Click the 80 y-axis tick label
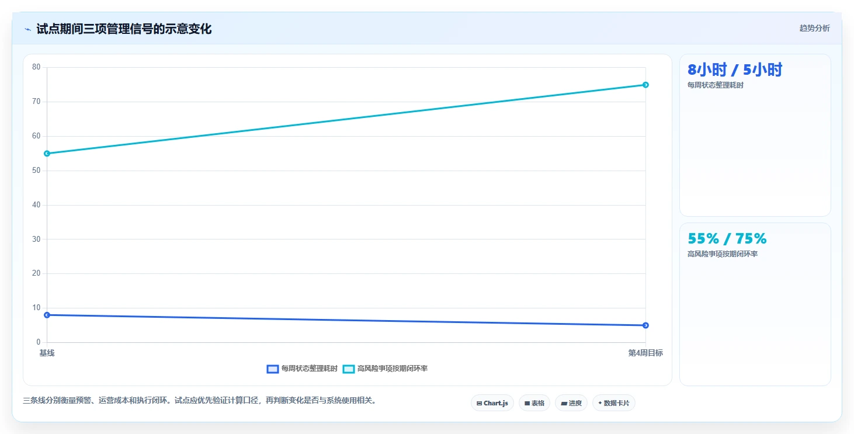Viewport: 854px width, 434px height. tap(36, 67)
